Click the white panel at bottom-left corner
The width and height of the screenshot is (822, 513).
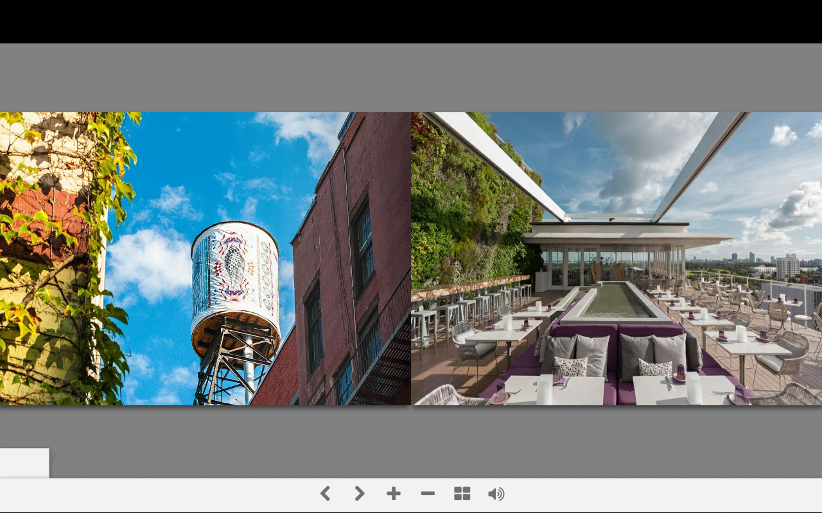[x=24, y=463]
